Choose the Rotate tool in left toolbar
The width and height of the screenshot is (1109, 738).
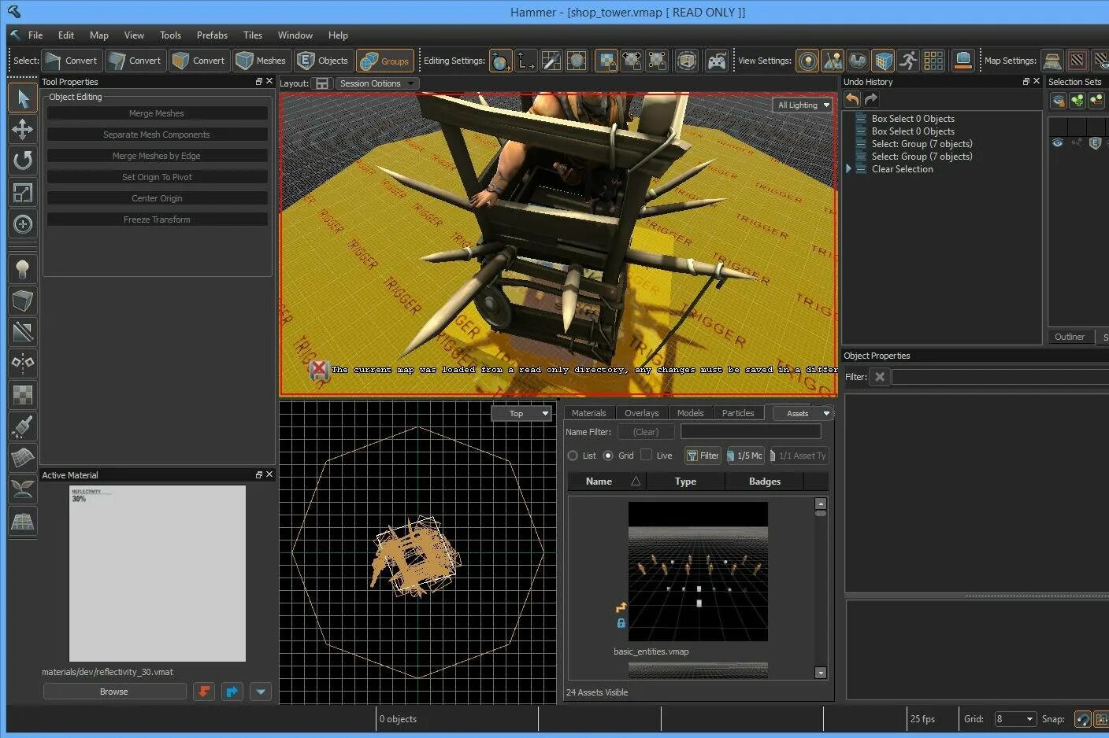click(x=23, y=161)
